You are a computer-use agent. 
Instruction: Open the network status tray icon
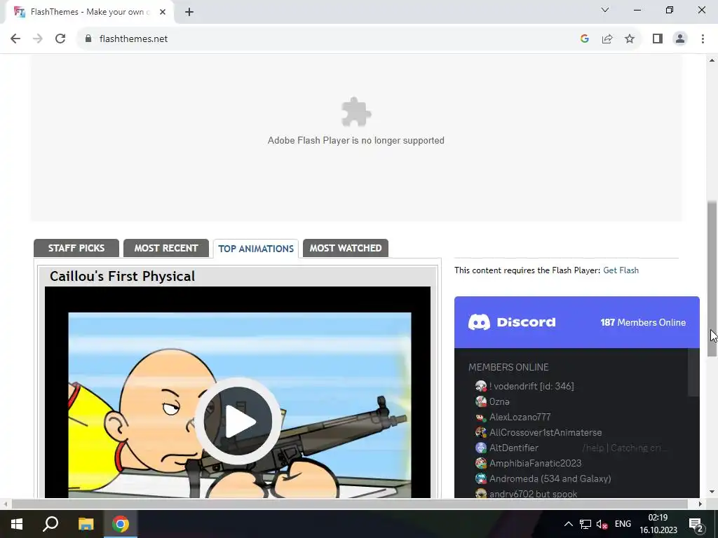pos(585,524)
